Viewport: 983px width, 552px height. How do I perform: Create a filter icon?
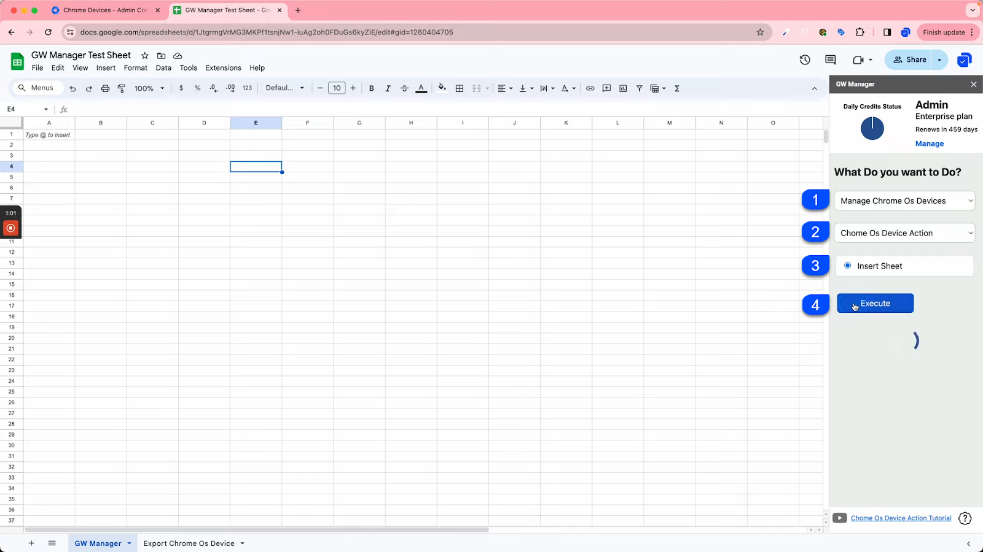click(x=640, y=88)
